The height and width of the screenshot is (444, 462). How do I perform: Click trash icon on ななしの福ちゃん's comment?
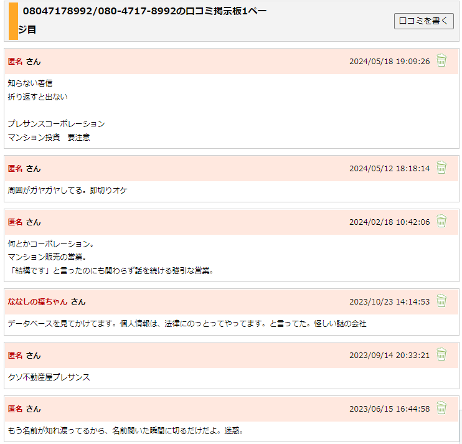[441, 301]
